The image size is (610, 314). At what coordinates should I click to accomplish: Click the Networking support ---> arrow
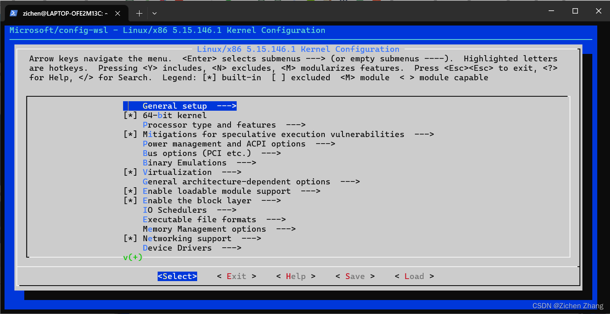tap(251, 238)
